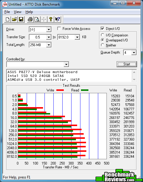143x182 pixels.
Task: Click the write value 385314
Action: point(115,152)
